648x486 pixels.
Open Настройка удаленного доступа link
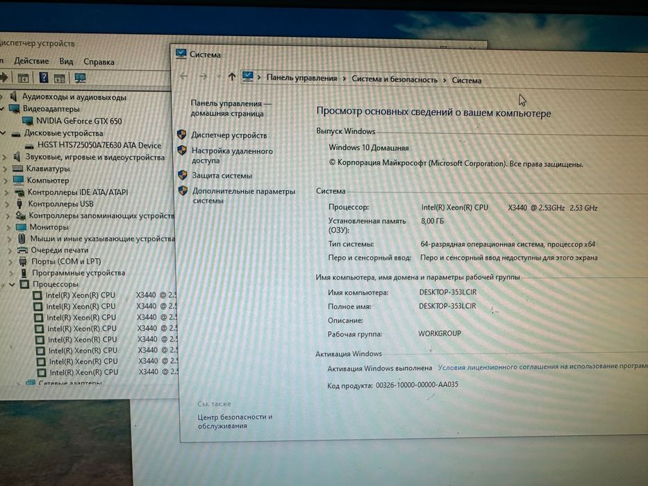[232, 156]
